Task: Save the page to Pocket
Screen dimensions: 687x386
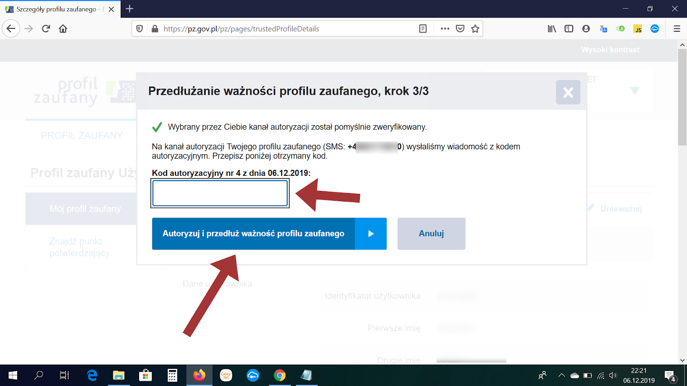Action: coord(460,28)
